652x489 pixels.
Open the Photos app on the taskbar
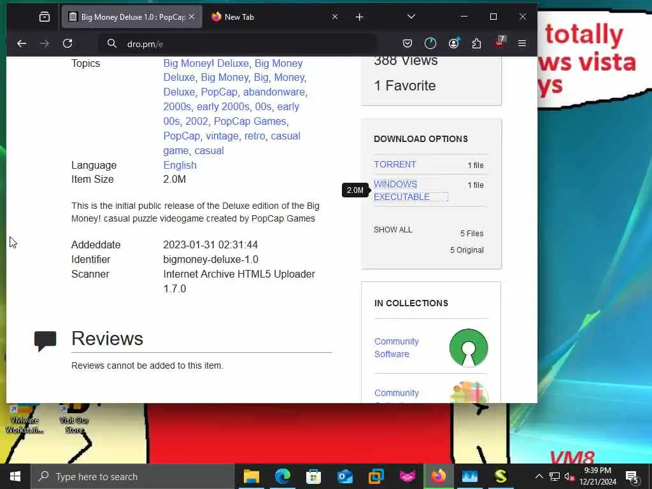(x=469, y=476)
